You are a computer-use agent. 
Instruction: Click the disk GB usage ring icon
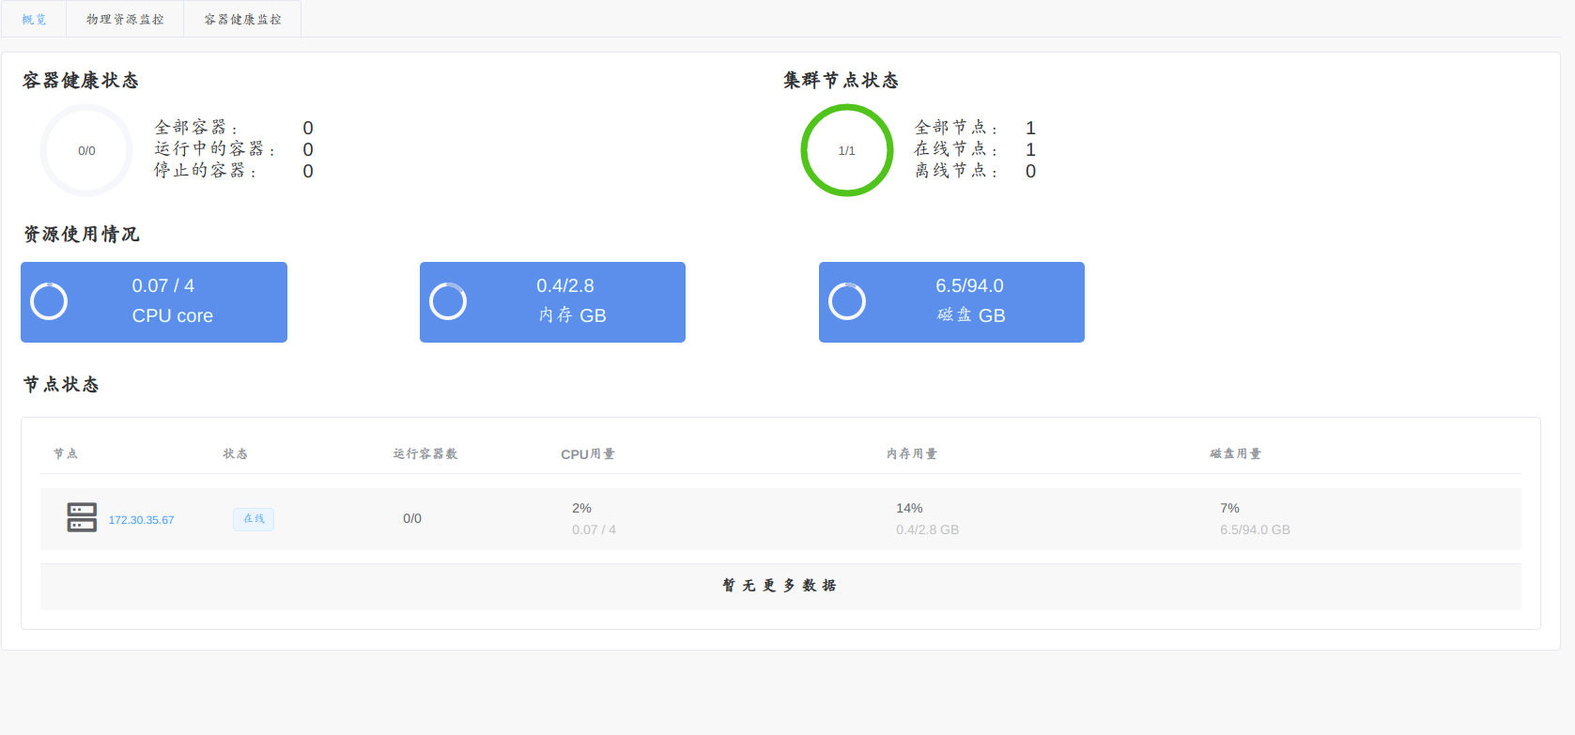847,301
